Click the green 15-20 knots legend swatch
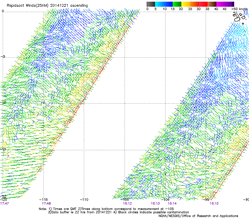Viewport: 249px width, 218px height. coord(177,4)
